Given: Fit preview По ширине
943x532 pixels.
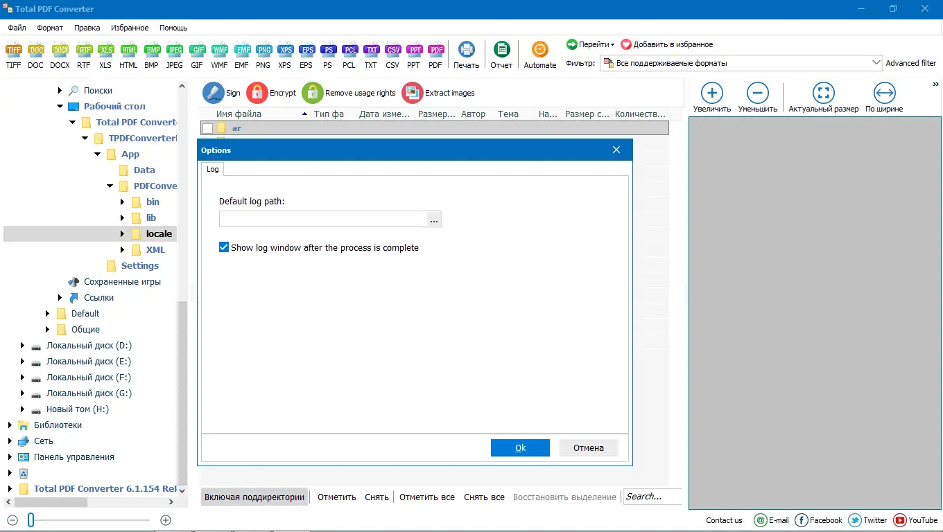Looking at the screenshot, I should coord(884,97).
